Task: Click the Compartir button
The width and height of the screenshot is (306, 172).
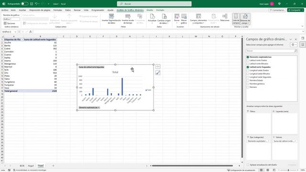Action: (x=295, y=10)
